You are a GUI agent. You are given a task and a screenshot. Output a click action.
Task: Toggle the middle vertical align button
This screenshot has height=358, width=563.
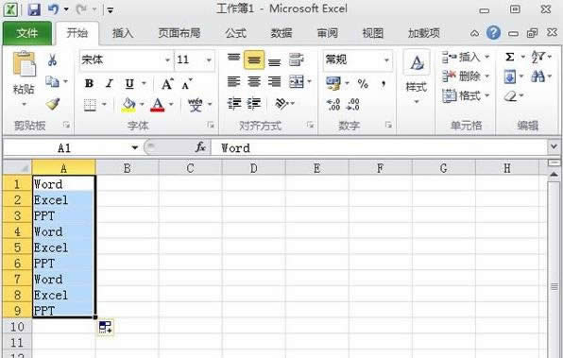(254, 60)
